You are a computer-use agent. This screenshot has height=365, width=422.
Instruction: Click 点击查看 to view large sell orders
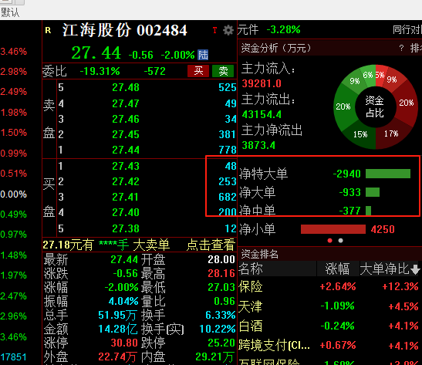211,245
